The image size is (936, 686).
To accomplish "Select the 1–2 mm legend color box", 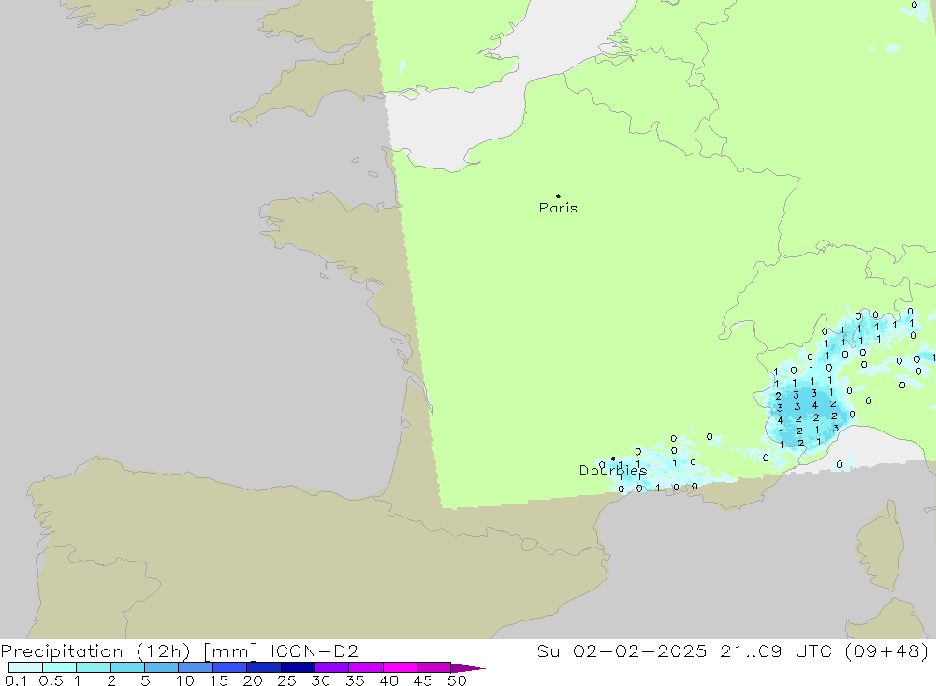I will 94,667.
